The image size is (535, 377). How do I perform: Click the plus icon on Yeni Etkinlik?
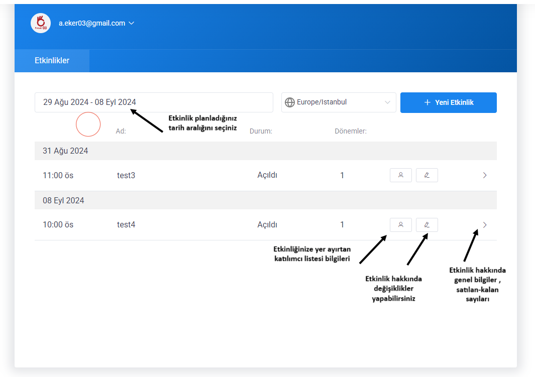point(427,102)
